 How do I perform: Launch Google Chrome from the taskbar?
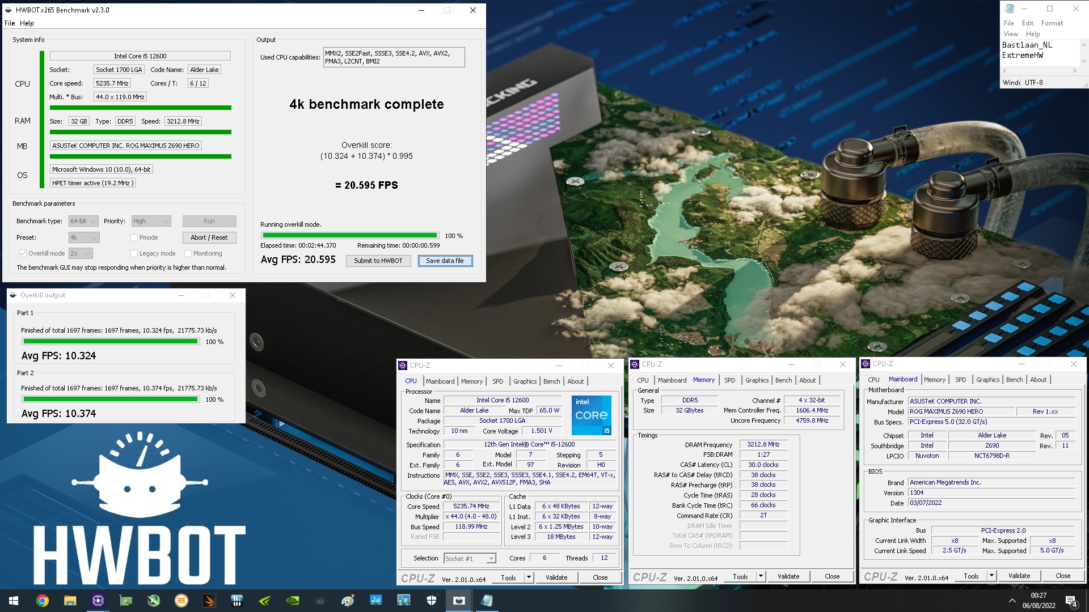(x=42, y=601)
